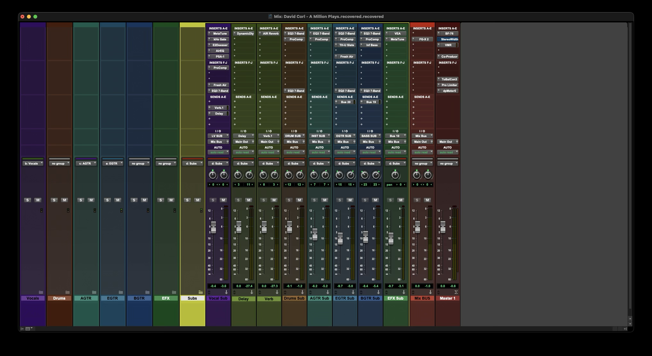Click the left pan knob on Vocal Sub
The height and width of the screenshot is (356, 652).
tap(213, 175)
